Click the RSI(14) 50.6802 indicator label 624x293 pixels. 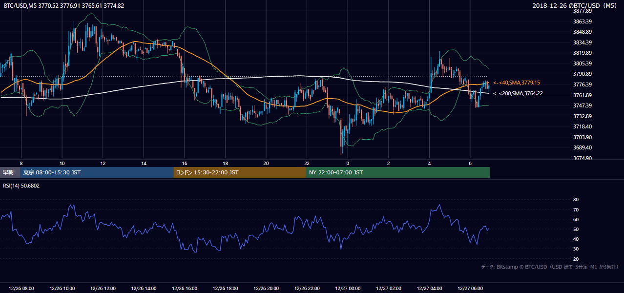click(x=21, y=186)
